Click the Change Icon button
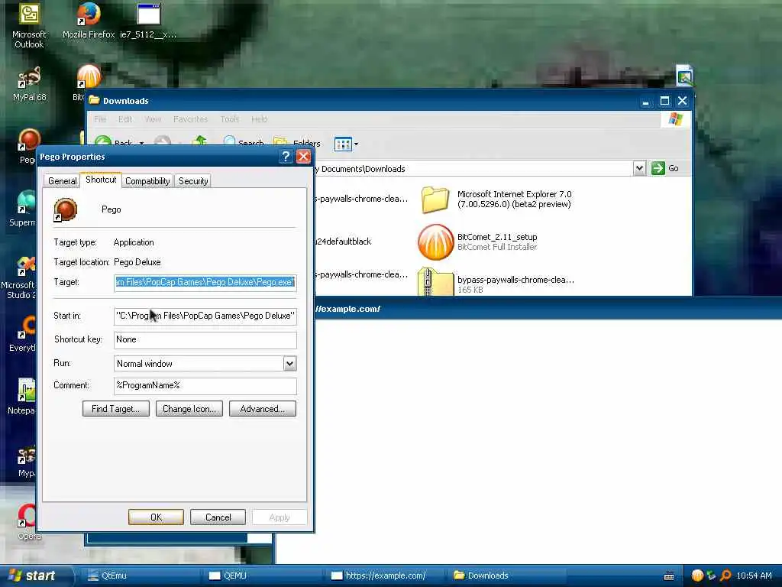The image size is (782, 587). tap(189, 409)
